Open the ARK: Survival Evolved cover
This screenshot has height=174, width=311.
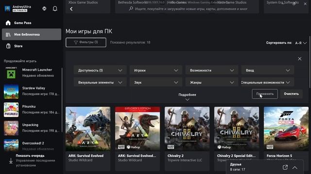click(x=88, y=129)
